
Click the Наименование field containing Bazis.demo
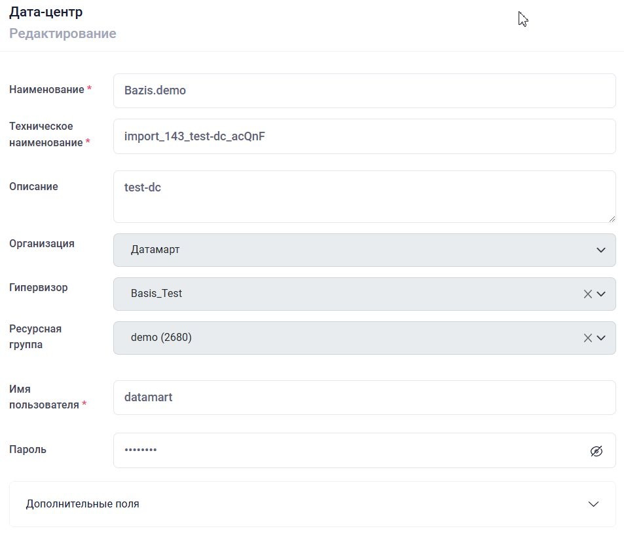click(364, 90)
